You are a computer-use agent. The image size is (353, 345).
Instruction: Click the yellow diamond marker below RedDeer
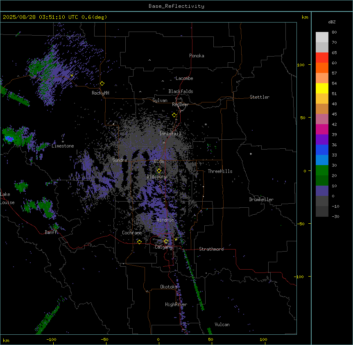coord(174,115)
